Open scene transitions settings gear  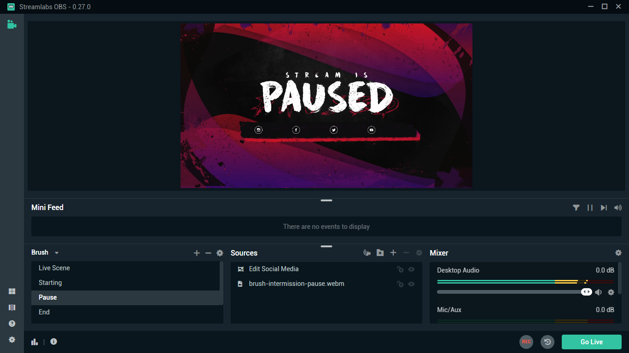tap(220, 253)
